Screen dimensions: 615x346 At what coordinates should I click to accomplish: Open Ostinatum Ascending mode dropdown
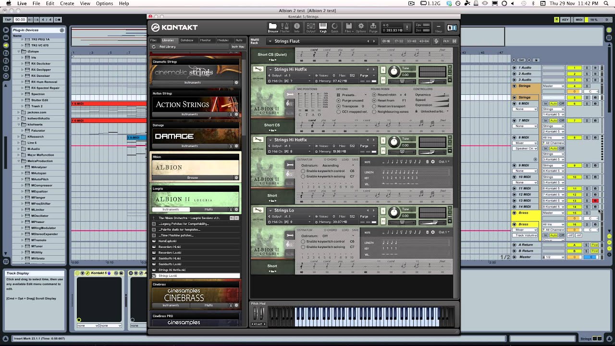tap(338, 165)
